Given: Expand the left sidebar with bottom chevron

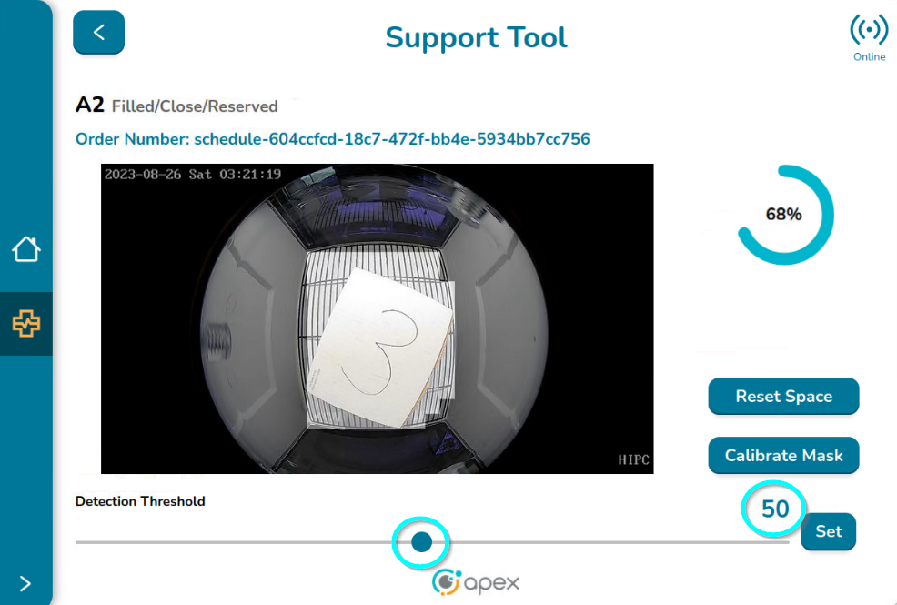Looking at the screenshot, I should click(25, 583).
